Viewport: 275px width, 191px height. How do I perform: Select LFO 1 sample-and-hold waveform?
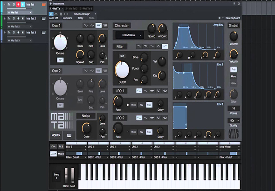click(x=165, y=91)
